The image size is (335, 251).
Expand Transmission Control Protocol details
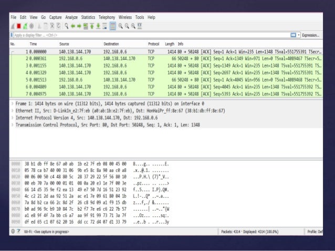tap(13, 124)
